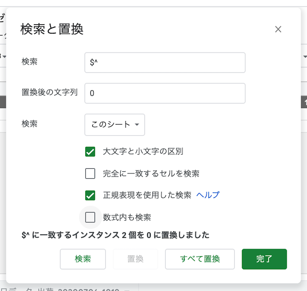
Task: Click the replacement result status message
Action: (116, 235)
